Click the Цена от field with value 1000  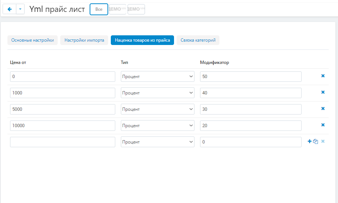(x=62, y=93)
